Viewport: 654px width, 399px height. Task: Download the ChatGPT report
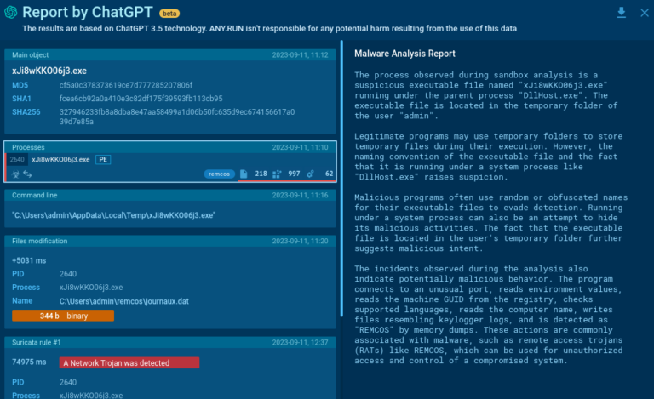tap(621, 13)
